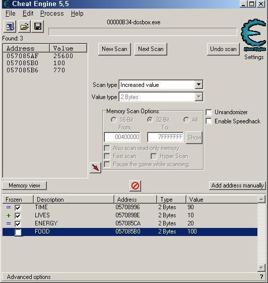Toggle the Hyper Scan checkbox
The height and width of the screenshot is (283, 268).
tap(154, 156)
